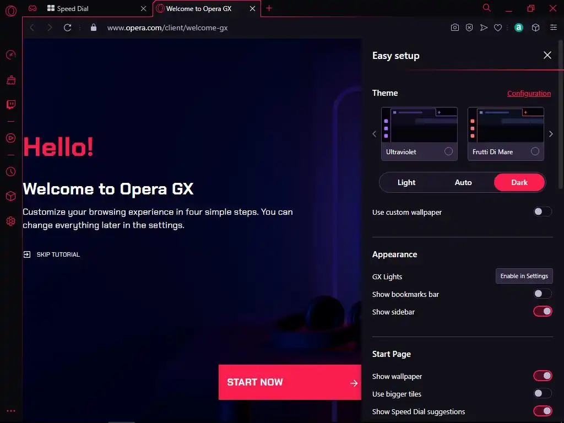This screenshot has width=564, height=423.
Task: Click the START NOW button
Action: pos(290,382)
